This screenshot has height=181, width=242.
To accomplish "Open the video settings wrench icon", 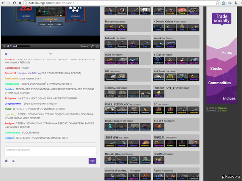I will [92, 46].
